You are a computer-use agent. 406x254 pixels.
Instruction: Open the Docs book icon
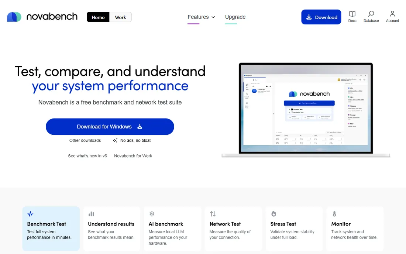coord(352,14)
